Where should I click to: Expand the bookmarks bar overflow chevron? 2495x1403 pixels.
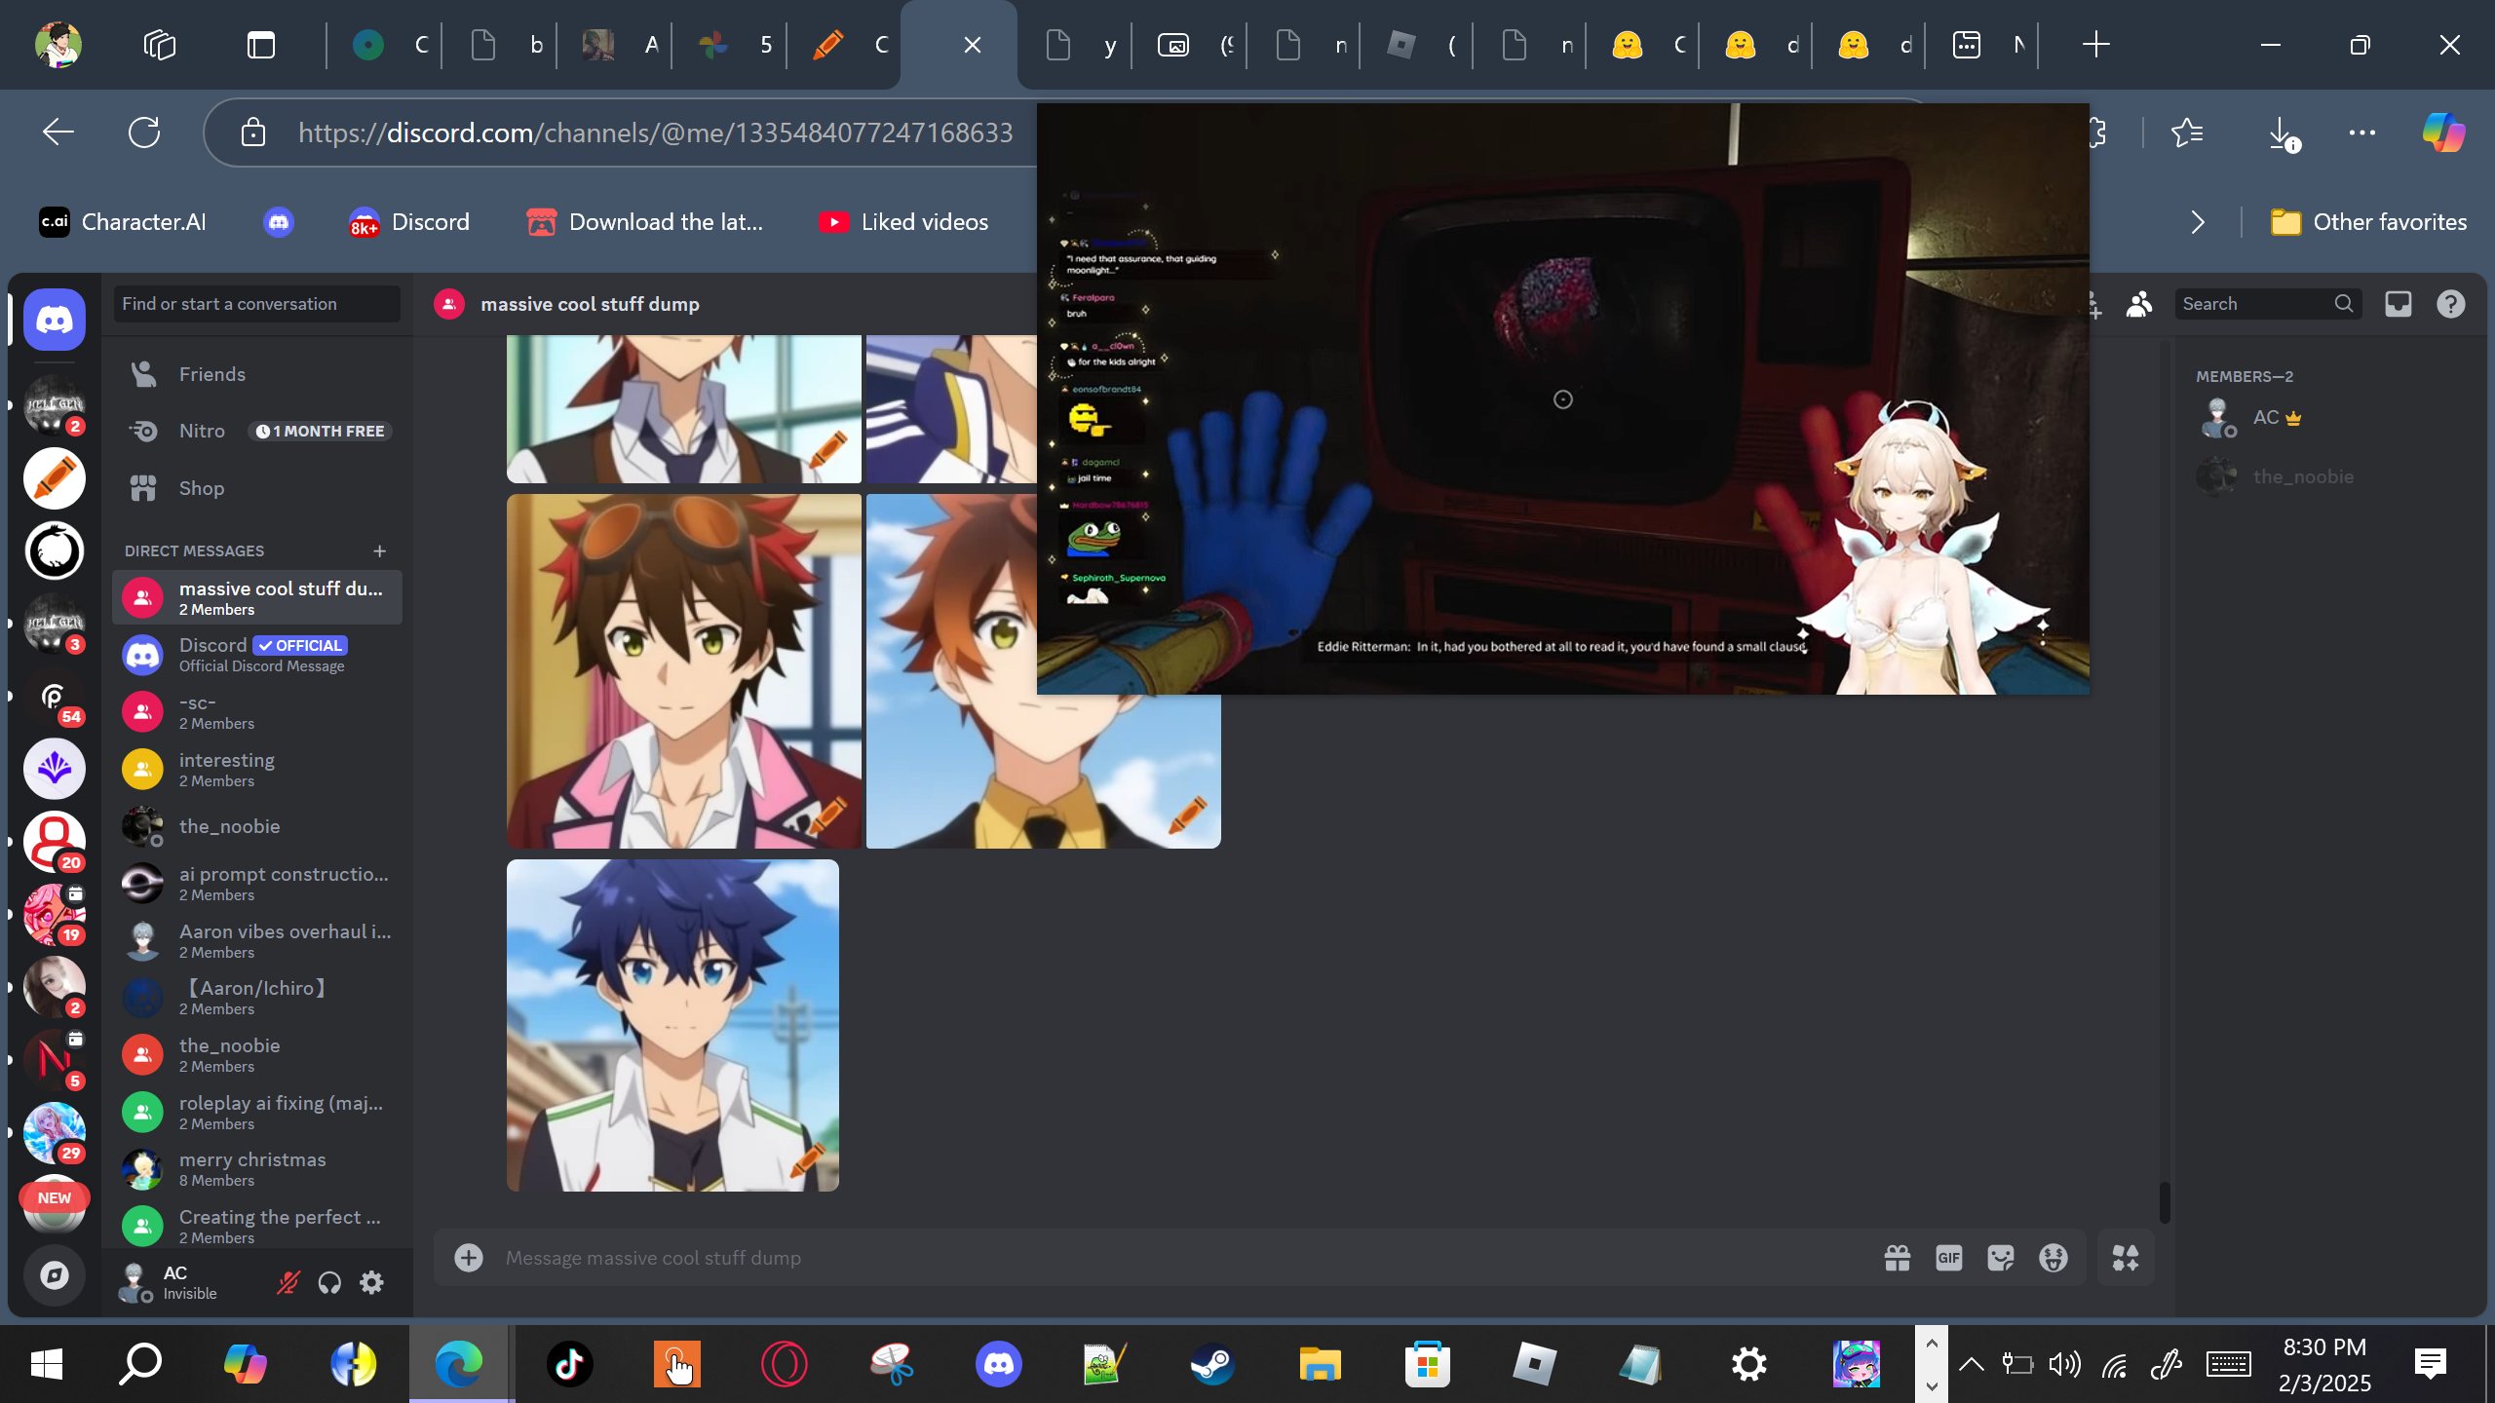[x=2197, y=222]
